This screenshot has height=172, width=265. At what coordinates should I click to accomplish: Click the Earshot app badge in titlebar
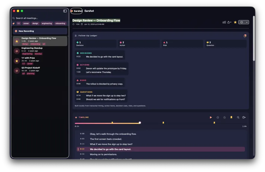(x=77, y=11)
